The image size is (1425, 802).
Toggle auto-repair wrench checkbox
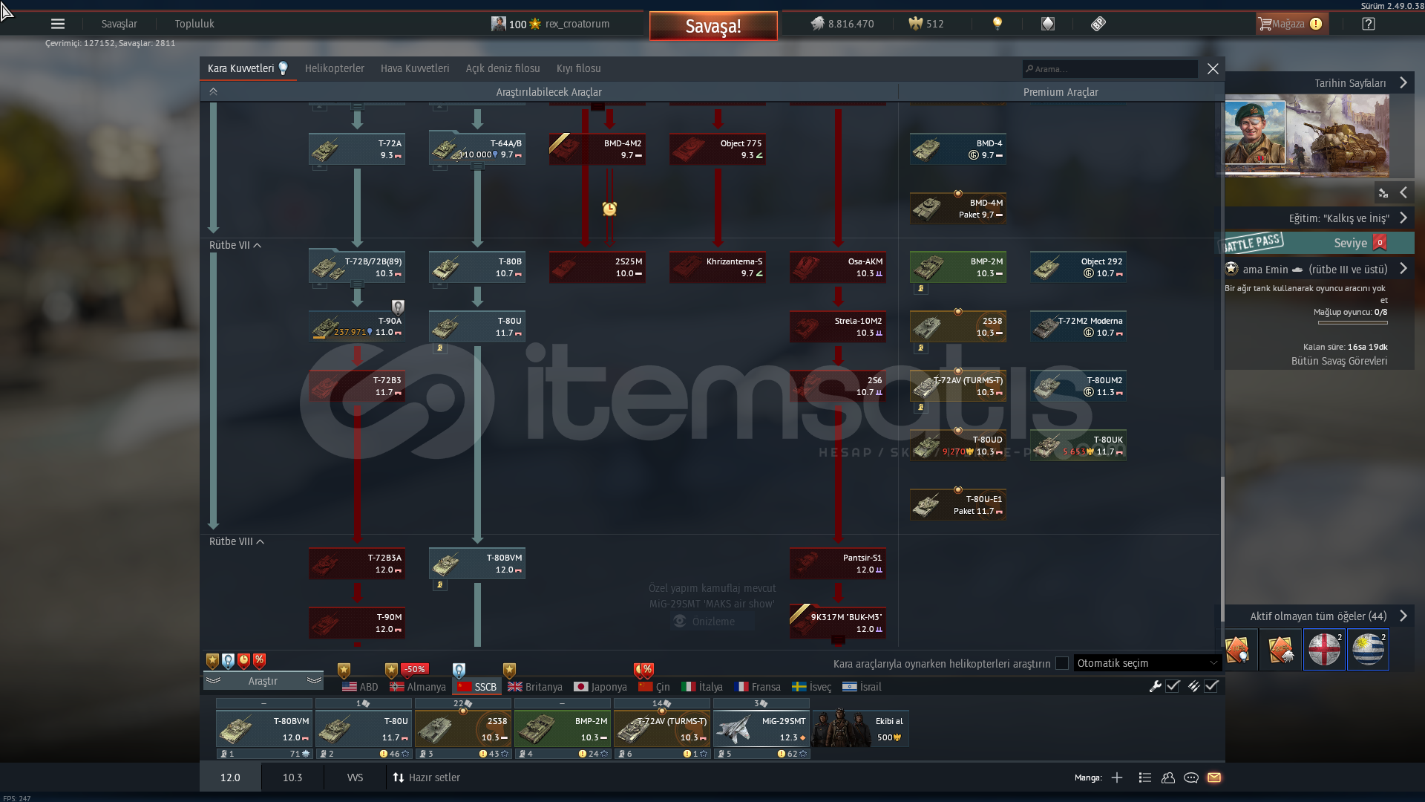(1173, 686)
